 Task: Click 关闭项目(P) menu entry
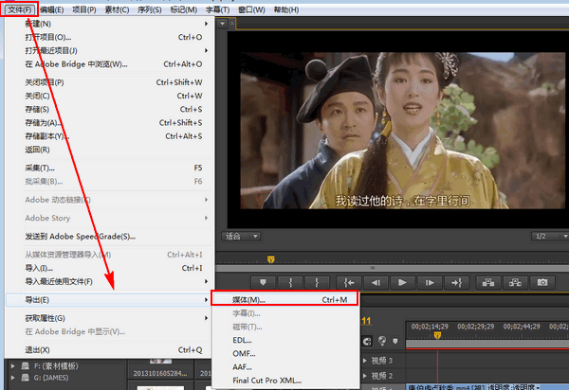coord(110,82)
